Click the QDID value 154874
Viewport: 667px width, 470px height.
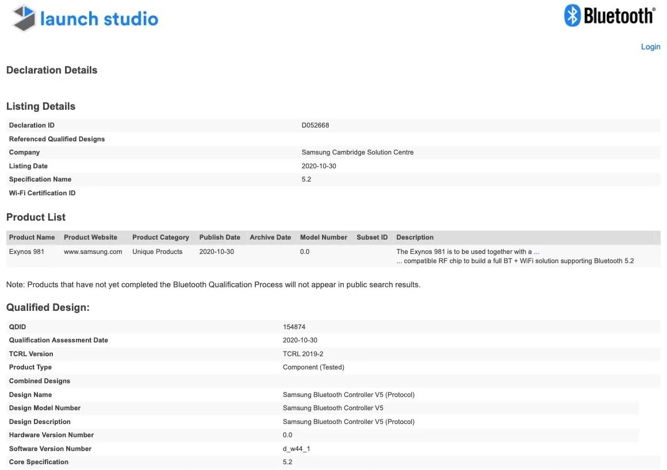[294, 327]
